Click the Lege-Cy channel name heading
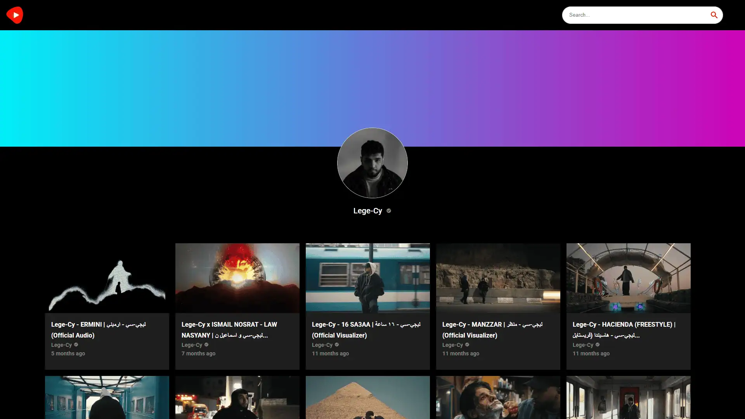 367,211
